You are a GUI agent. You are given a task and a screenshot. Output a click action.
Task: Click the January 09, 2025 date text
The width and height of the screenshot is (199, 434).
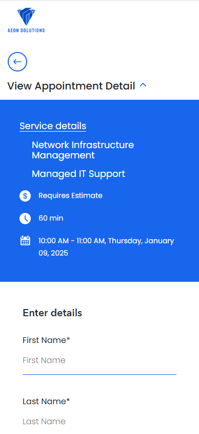coord(106,247)
